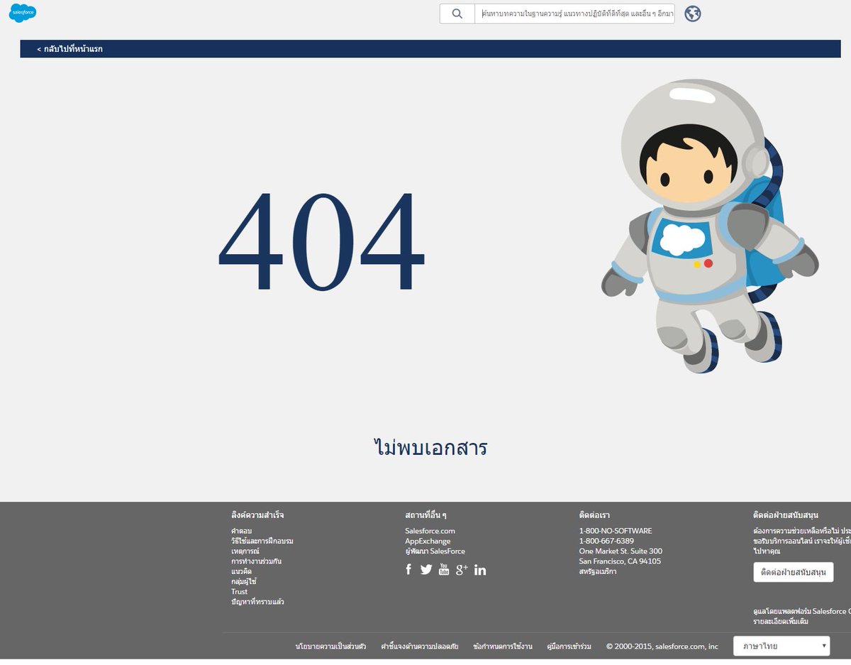Open the globe language icon
The width and height of the screenshot is (851, 665).
(693, 13)
